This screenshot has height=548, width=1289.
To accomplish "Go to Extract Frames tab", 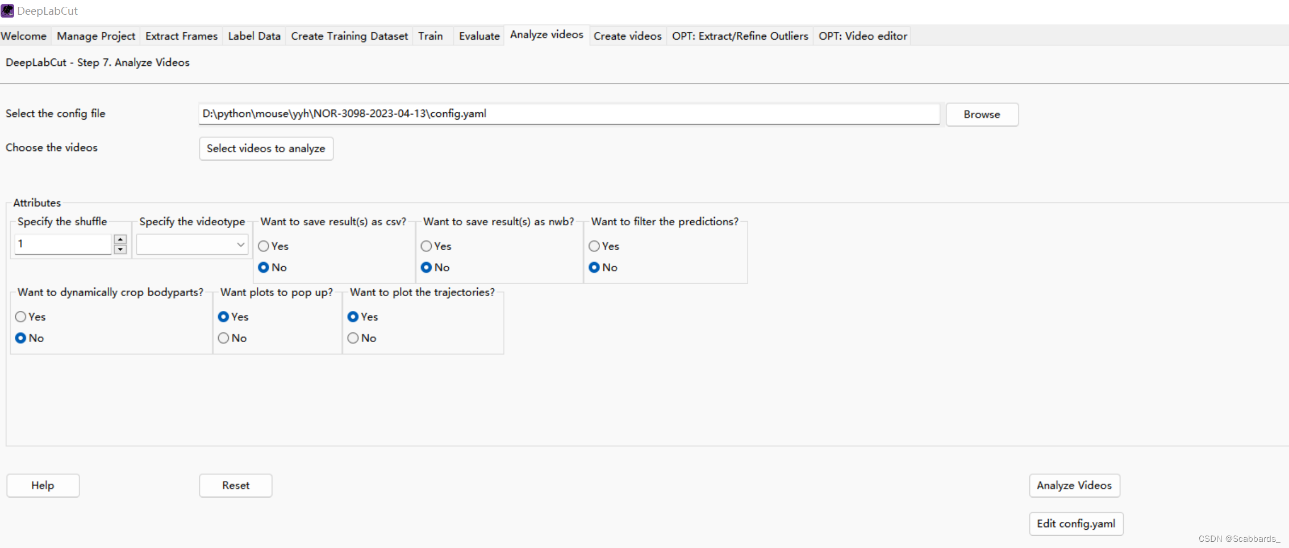I will [x=181, y=36].
